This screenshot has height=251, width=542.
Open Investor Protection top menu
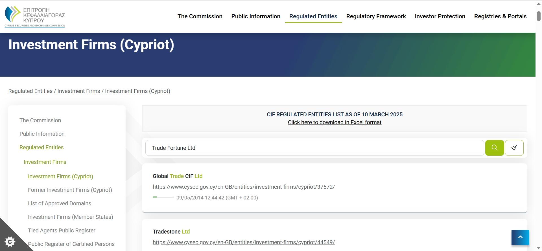[x=440, y=16]
